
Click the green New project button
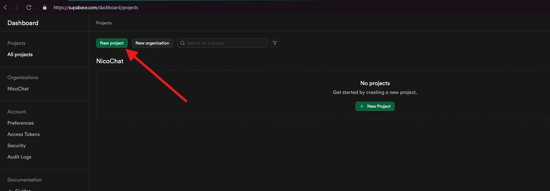click(x=112, y=43)
